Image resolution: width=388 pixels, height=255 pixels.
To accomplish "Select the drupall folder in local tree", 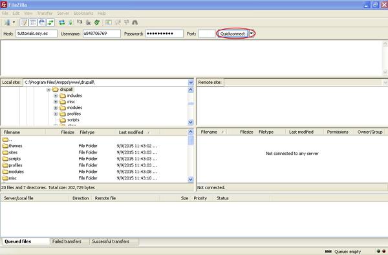I will (67, 90).
